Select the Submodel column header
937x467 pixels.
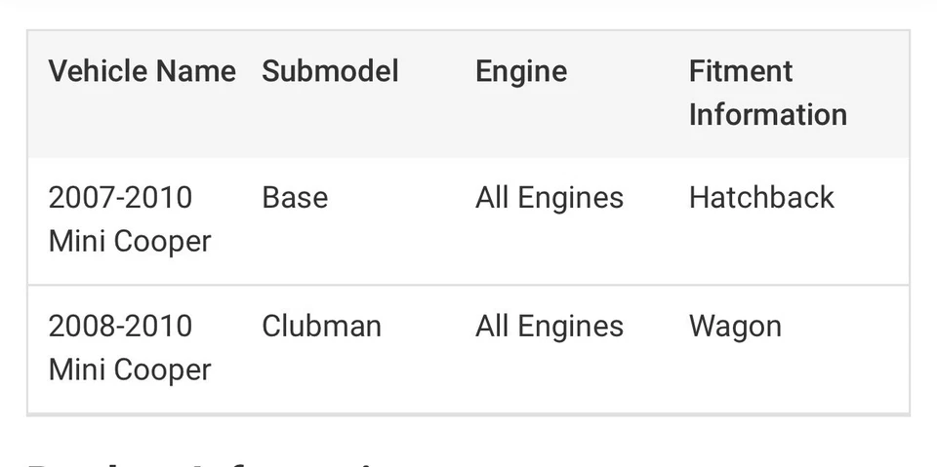(x=330, y=71)
